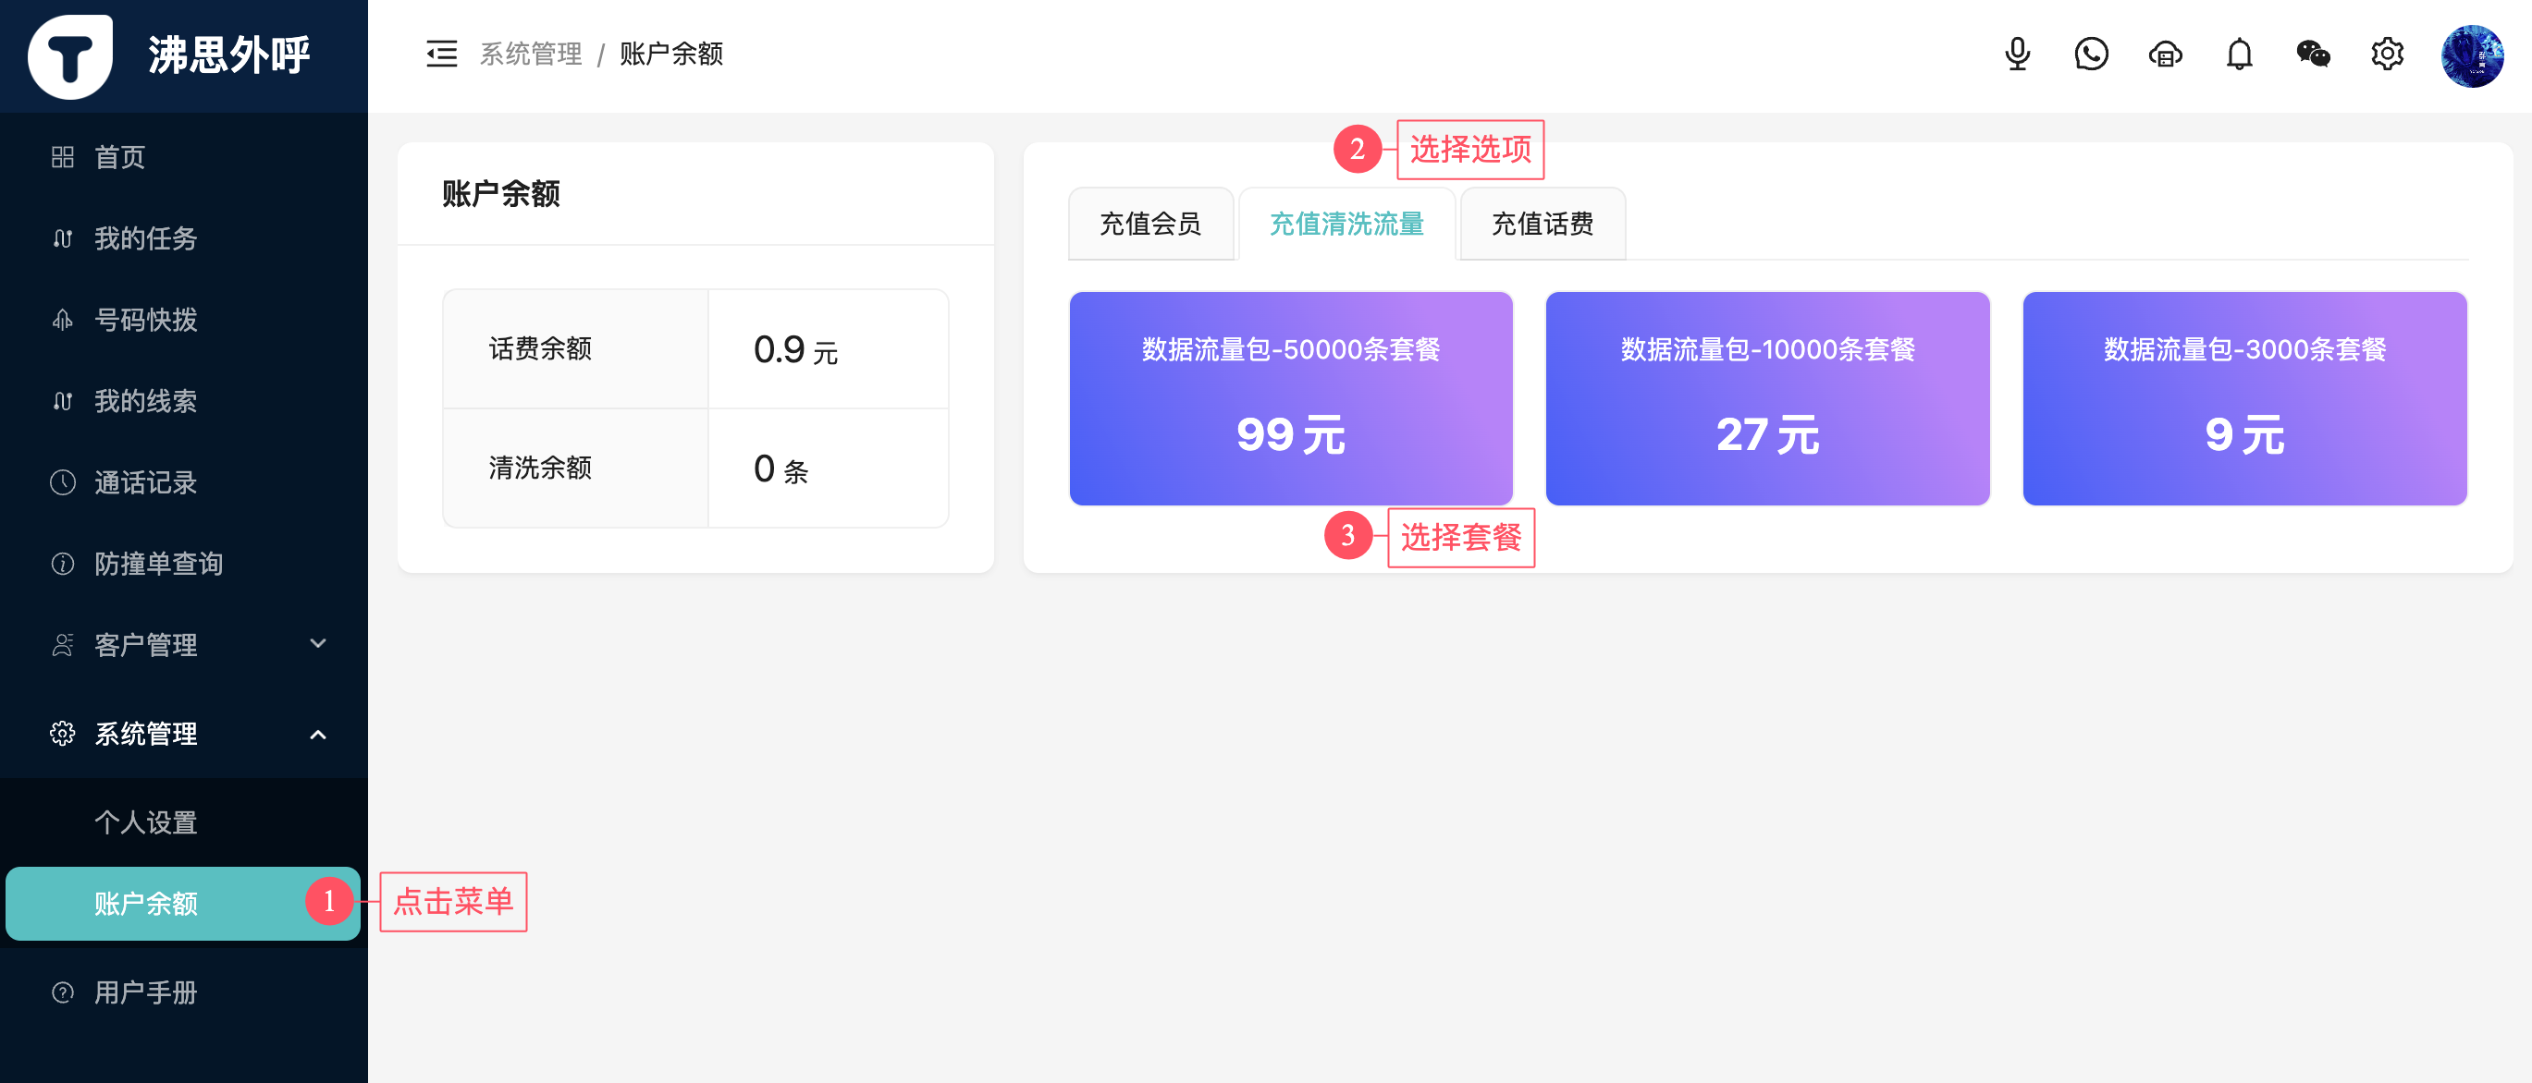
Task: Select the 充值清洗流量 tab
Action: tap(1346, 224)
